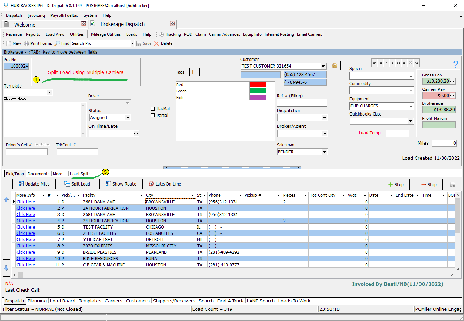The width and height of the screenshot is (464, 321).
Task: Click the Delete red X icon
Action: point(156,43)
